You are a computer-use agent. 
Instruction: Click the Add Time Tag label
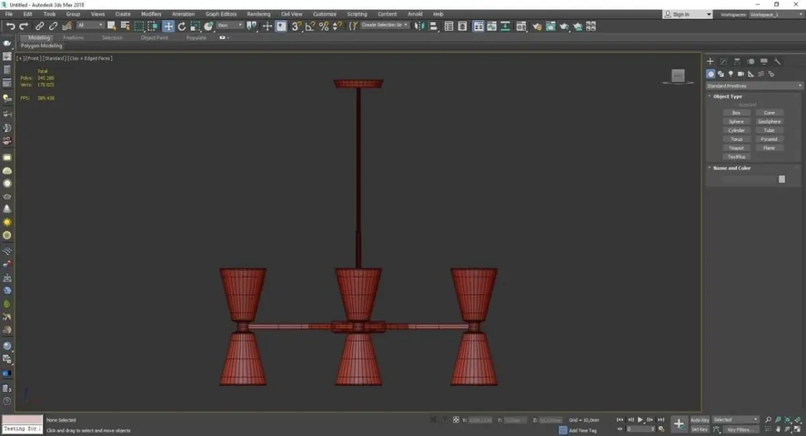582,430
